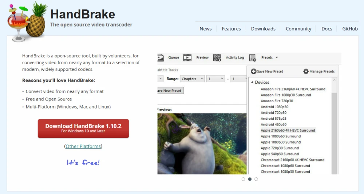This screenshot has width=364, height=194.
Task: Go to the Downloads page
Action: [x=263, y=29]
